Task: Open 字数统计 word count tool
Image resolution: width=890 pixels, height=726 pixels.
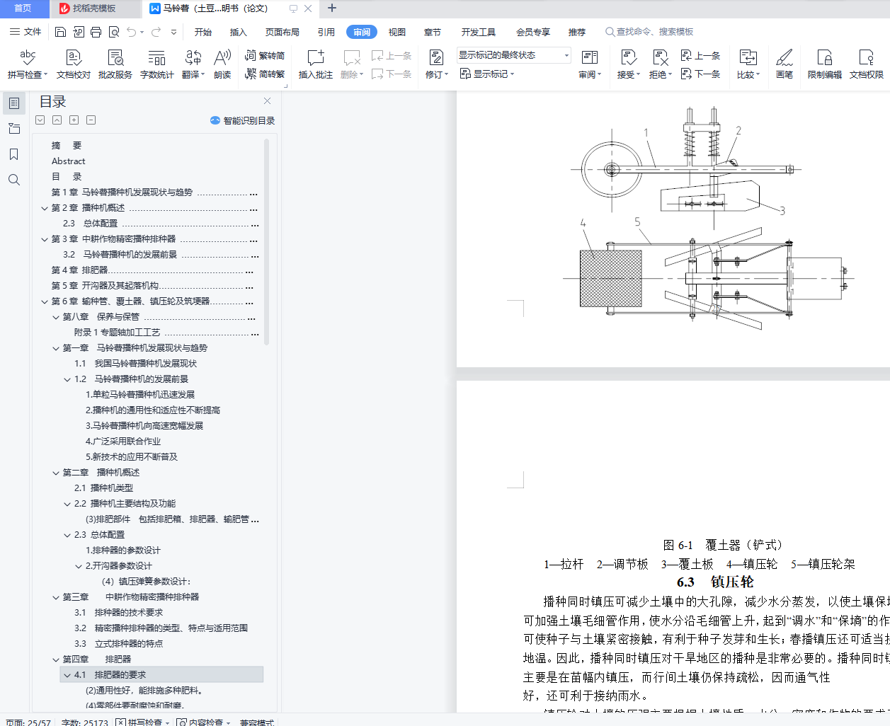Action: (156, 64)
